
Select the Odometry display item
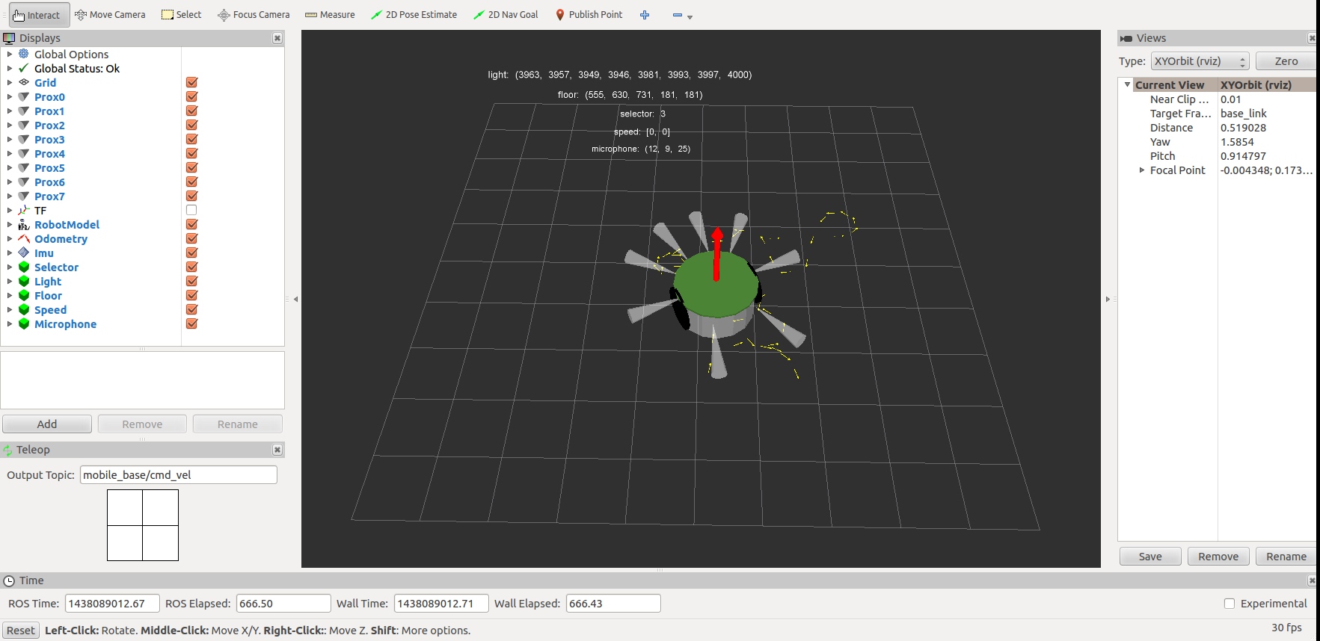tap(61, 239)
